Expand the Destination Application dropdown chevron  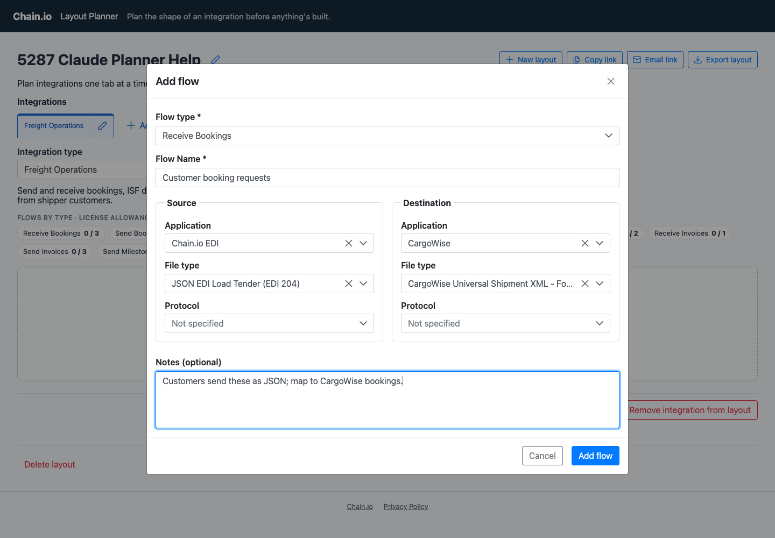600,243
